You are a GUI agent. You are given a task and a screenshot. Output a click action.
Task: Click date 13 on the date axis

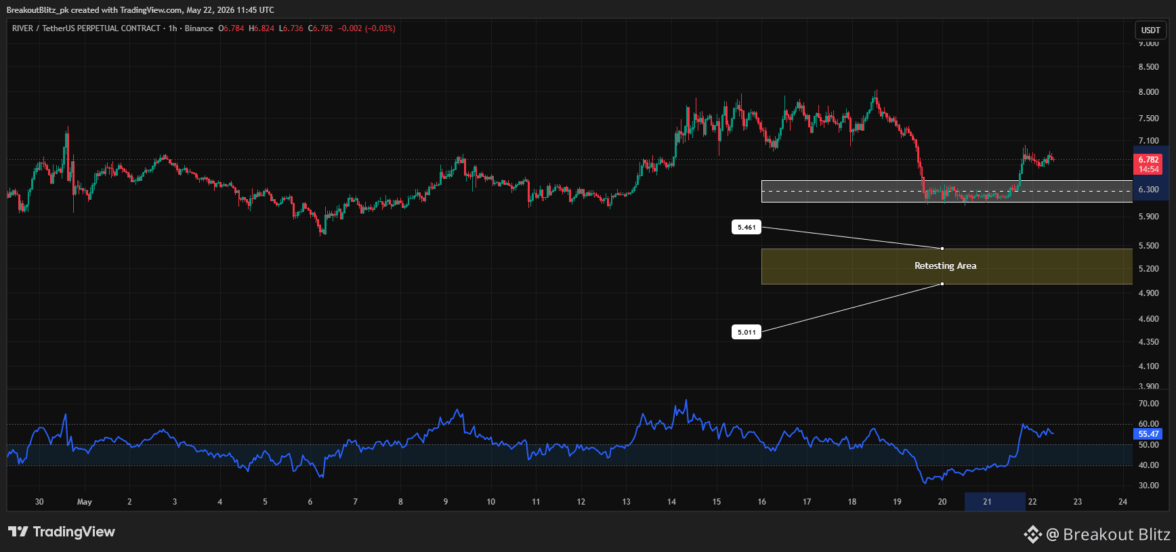coord(626,502)
